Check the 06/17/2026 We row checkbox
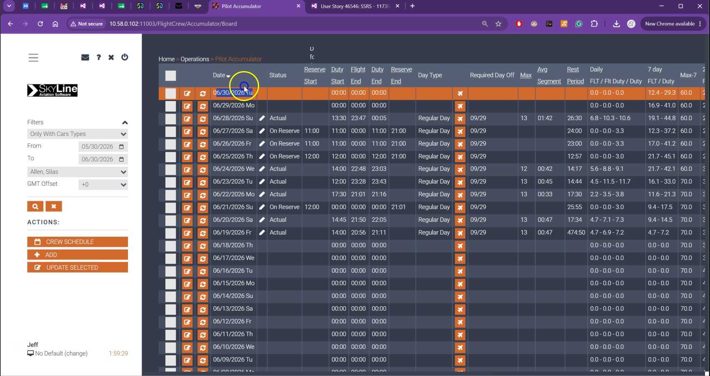The height and width of the screenshot is (376, 710). [170, 258]
